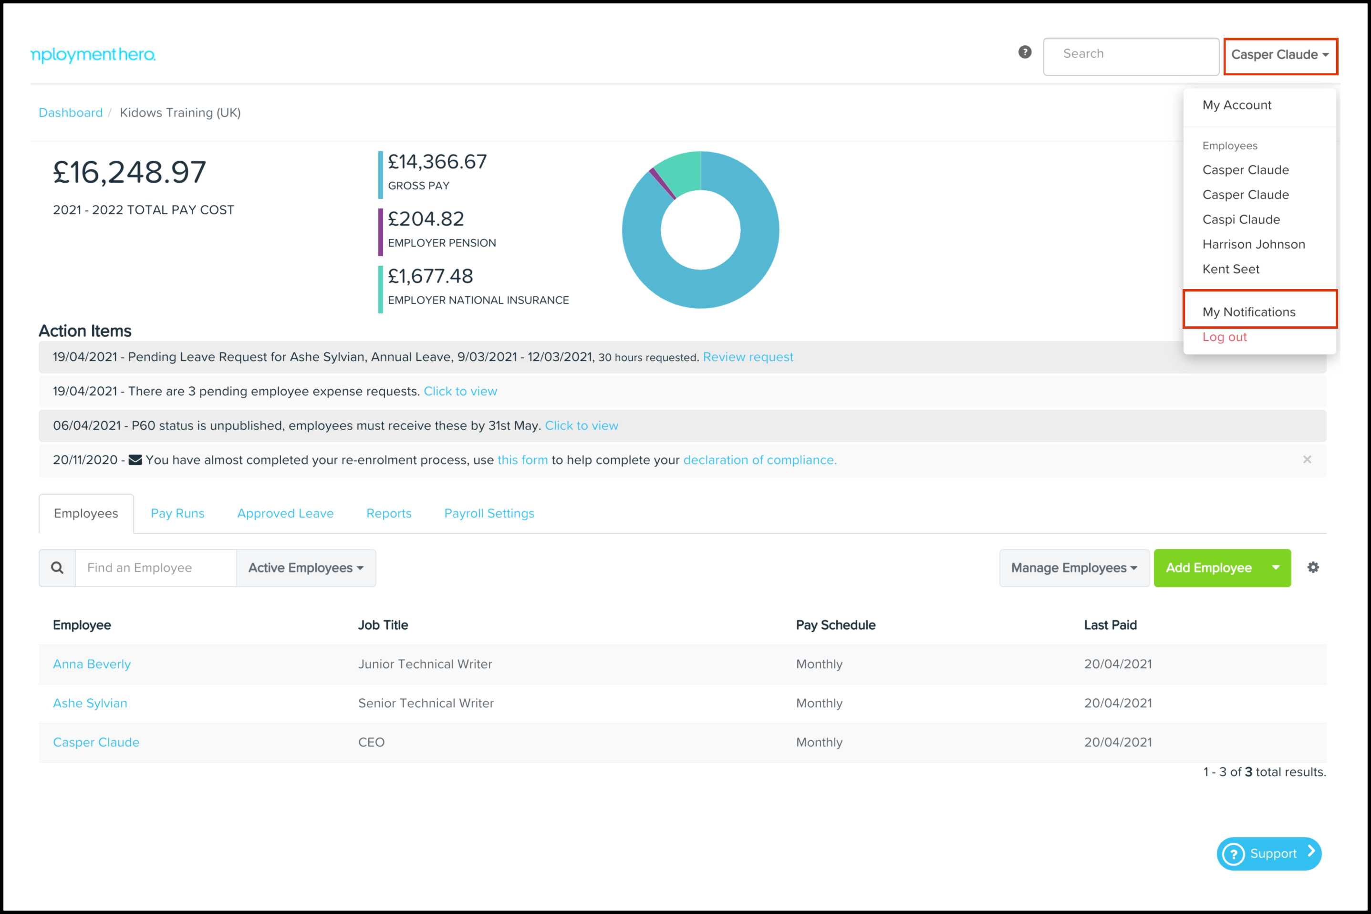Focus the Find an Employee field

(155, 568)
